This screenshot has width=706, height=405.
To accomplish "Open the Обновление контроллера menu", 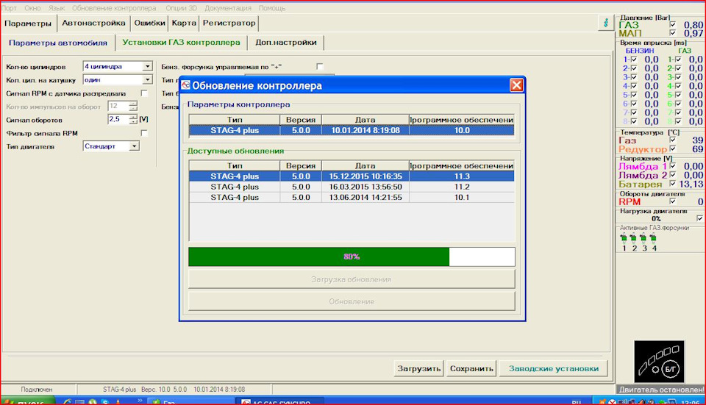I will (x=114, y=8).
